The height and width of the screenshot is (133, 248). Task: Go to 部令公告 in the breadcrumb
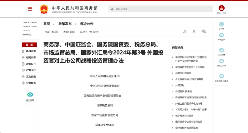point(87,24)
